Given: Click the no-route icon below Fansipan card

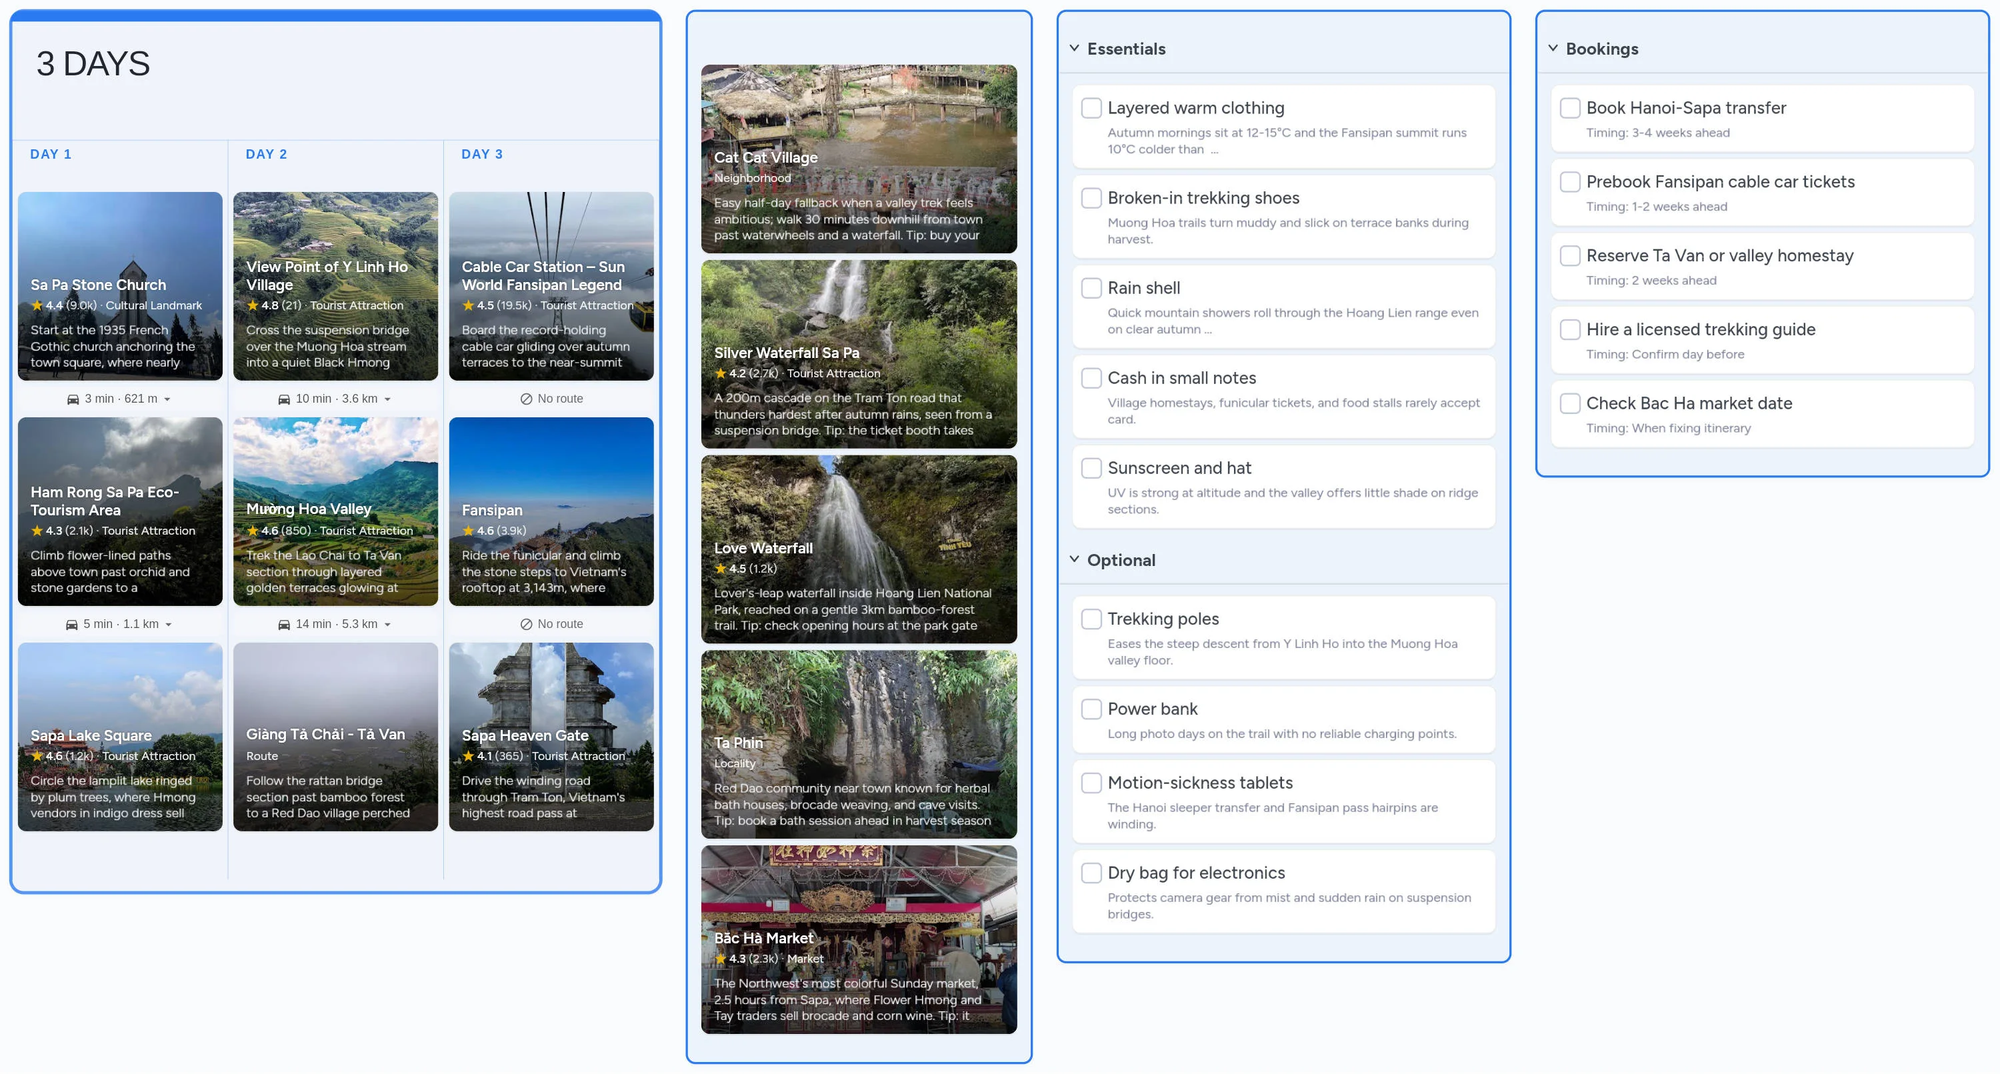Looking at the screenshot, I should (x=527, y=625).
